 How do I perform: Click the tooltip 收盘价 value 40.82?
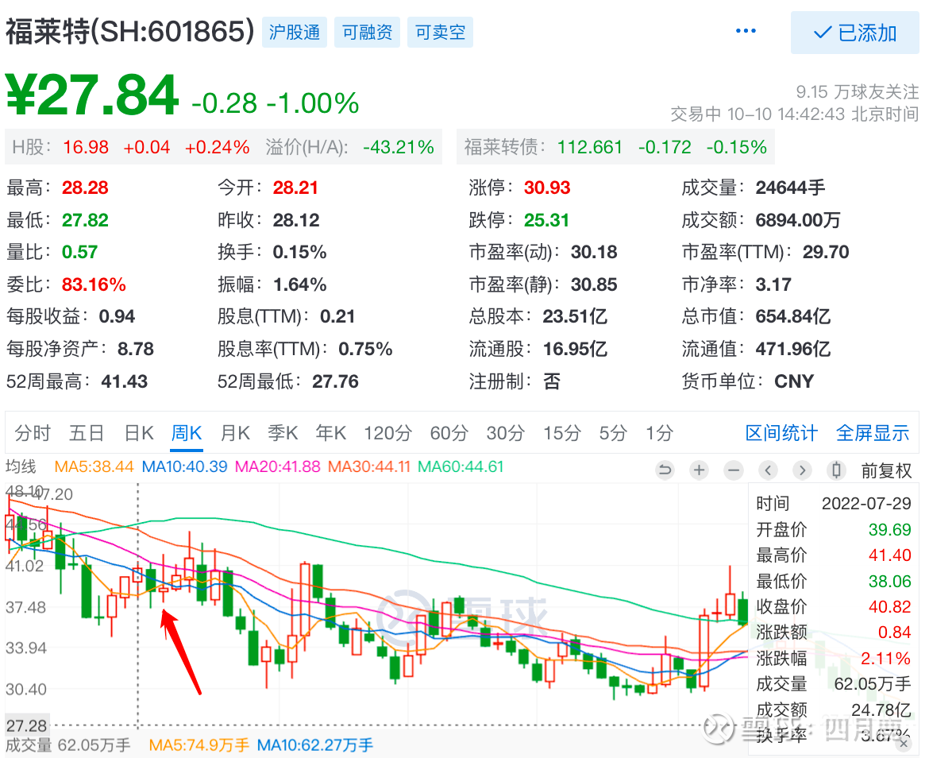tap(890, 607)
